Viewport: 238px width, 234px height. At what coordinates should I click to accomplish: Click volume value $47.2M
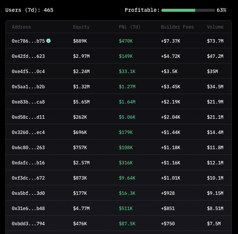(x=215, y=56)
